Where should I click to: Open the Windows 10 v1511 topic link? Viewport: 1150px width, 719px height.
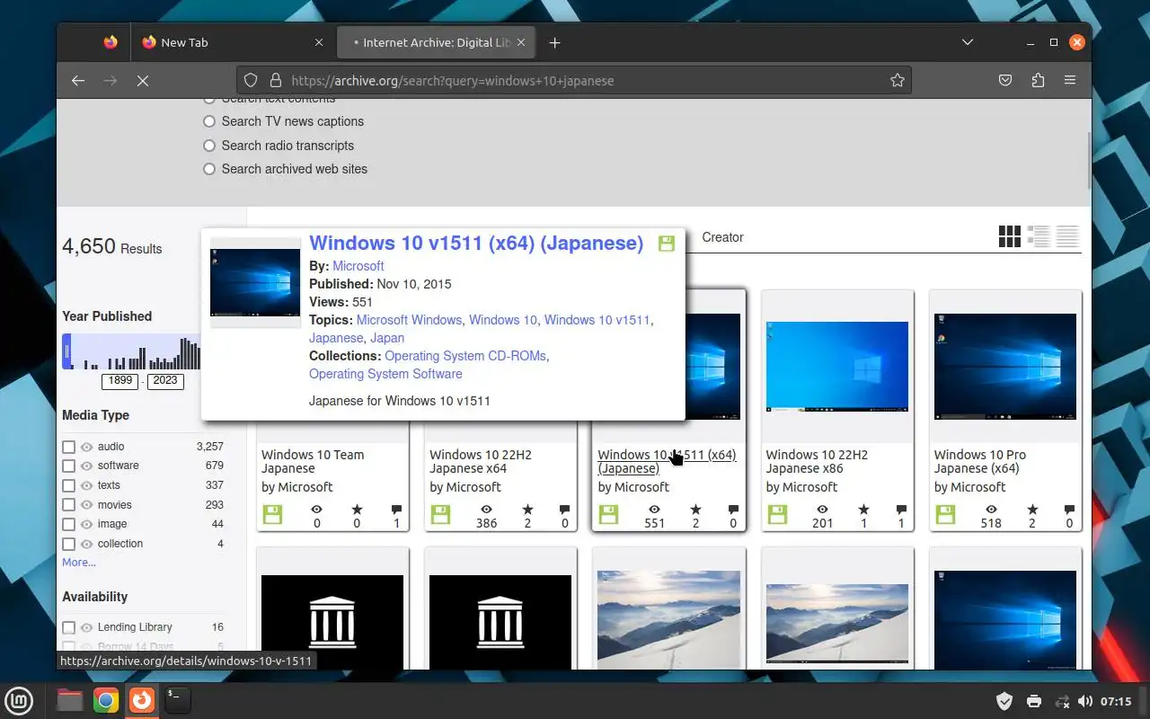point(597,320)
